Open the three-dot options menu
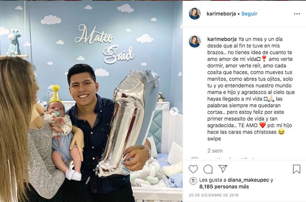This screenshot has height=202, width=306. [x=297, y=14]
